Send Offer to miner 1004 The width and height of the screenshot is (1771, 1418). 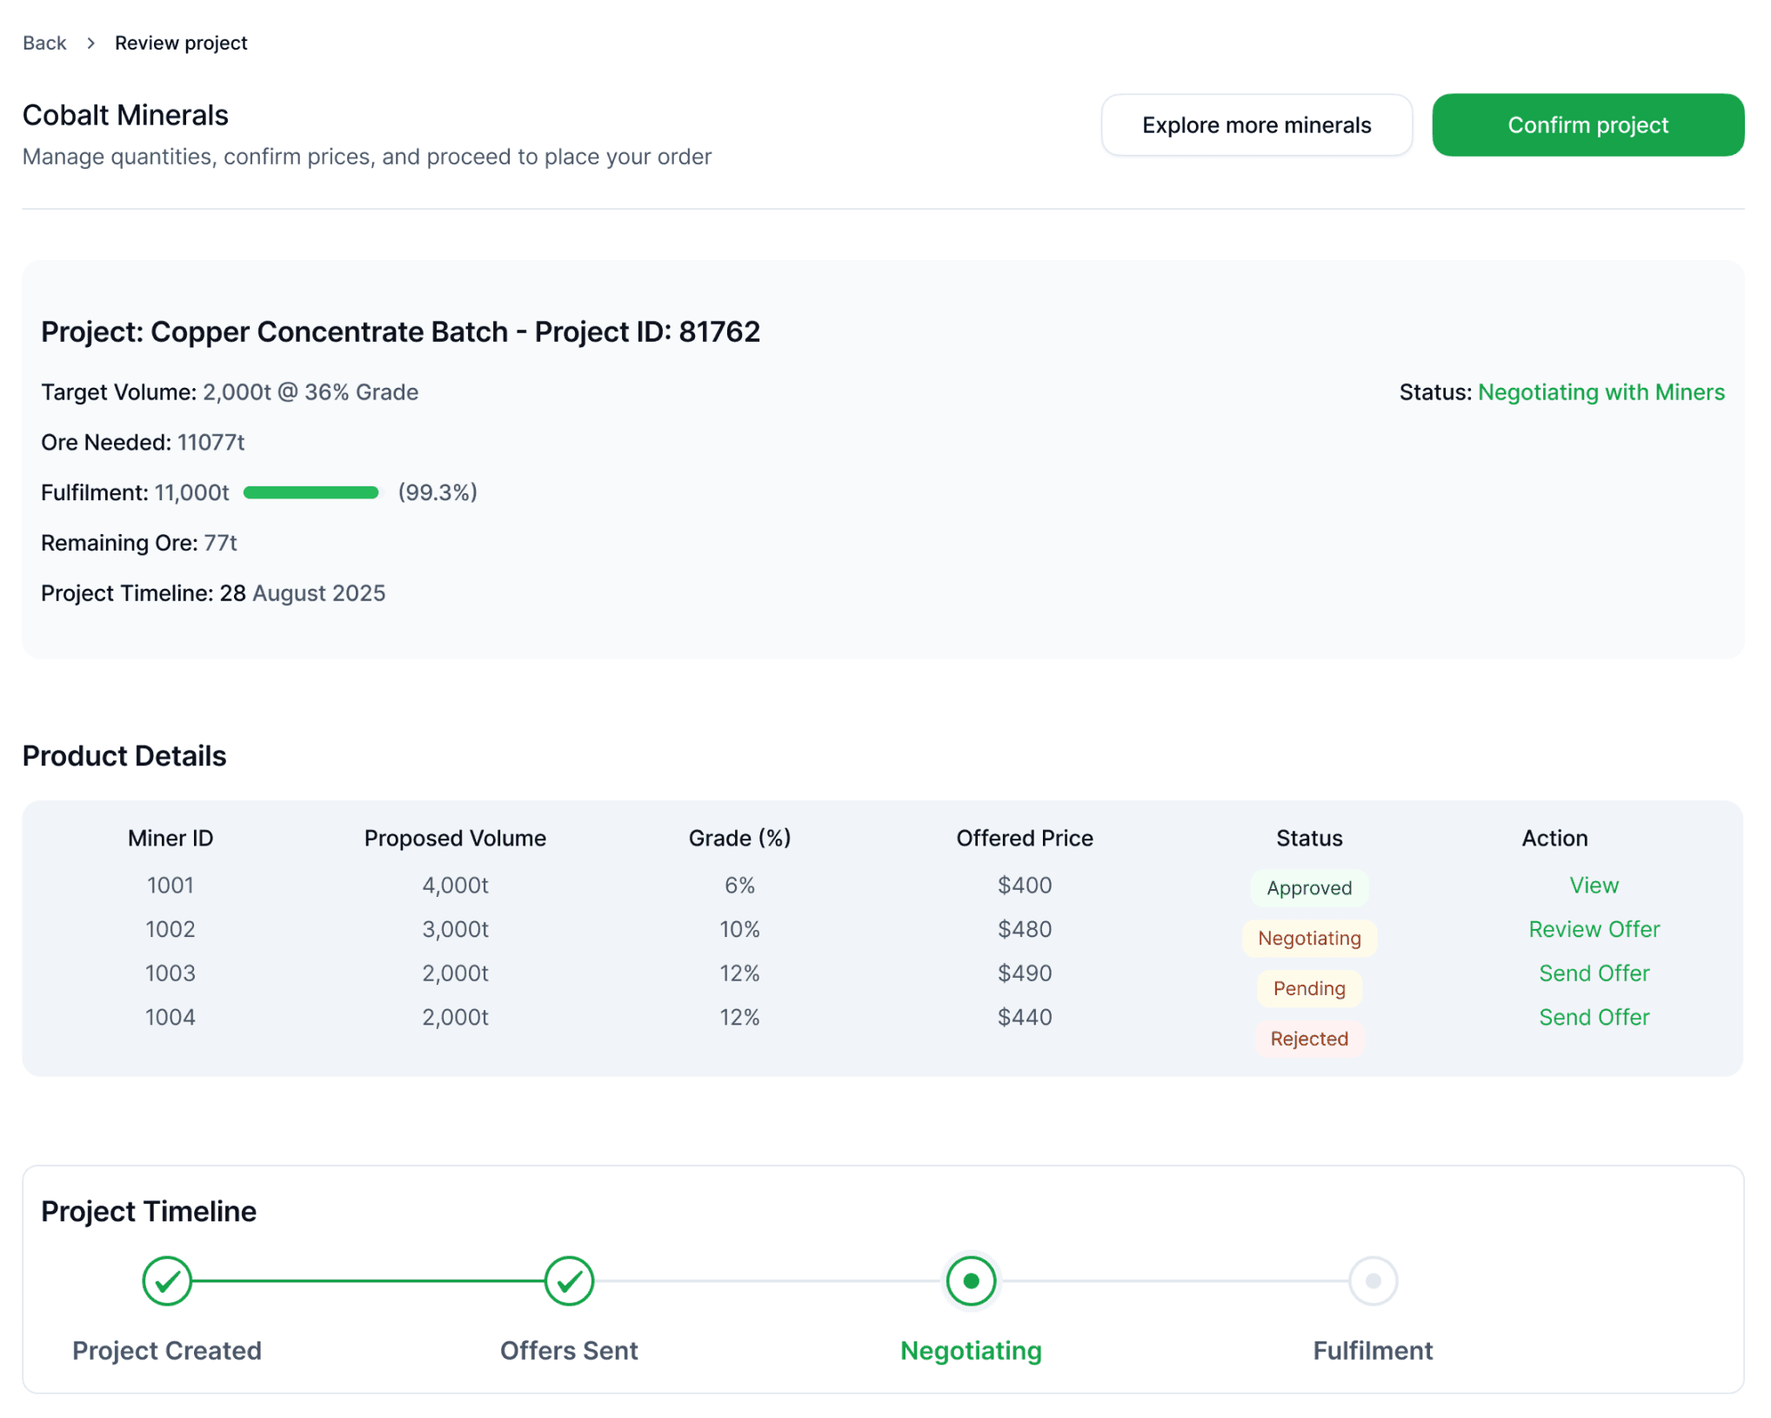click(x=1594, y=1017)
